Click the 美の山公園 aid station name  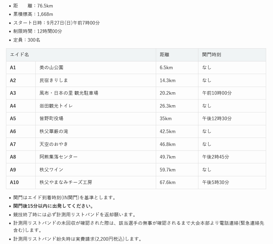52,68
